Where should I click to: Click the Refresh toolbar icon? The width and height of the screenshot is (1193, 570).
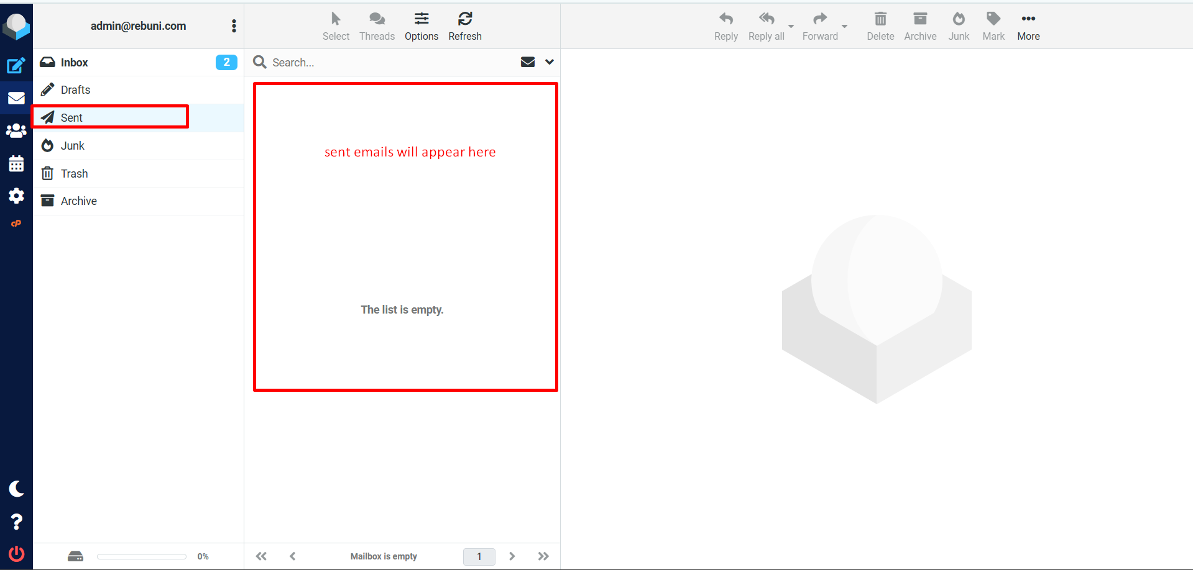464,26
